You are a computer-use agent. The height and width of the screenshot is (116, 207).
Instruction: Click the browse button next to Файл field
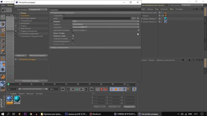[134, 18]
